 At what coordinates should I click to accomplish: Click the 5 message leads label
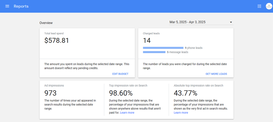[177, 52]
